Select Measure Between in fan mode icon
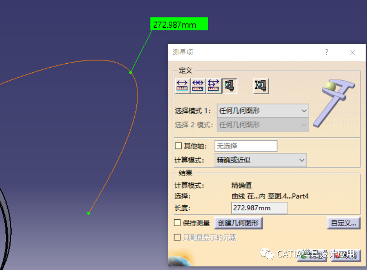The height and width of the screenshot is (270, 367). click(x=213, y=85)
